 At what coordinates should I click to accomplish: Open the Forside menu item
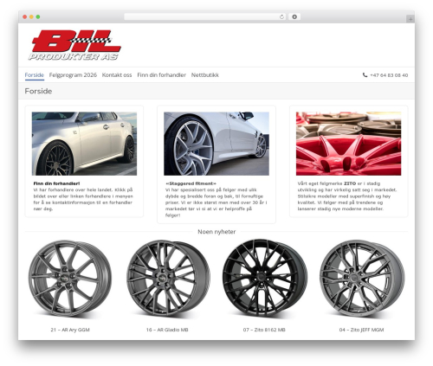pyautogui.click(x=35, y=75)
